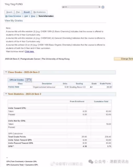Switch to the Search tab
The height and width of the screenshot is (167, 133).
coord(9,12)
